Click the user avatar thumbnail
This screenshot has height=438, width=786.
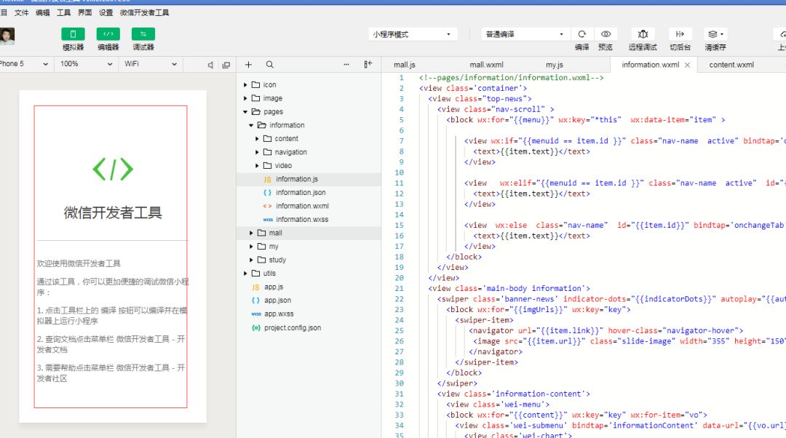7,36
